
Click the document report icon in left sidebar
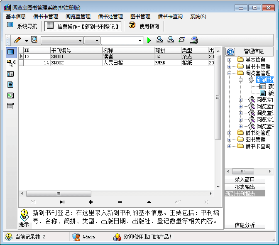(x=10, y=85)
